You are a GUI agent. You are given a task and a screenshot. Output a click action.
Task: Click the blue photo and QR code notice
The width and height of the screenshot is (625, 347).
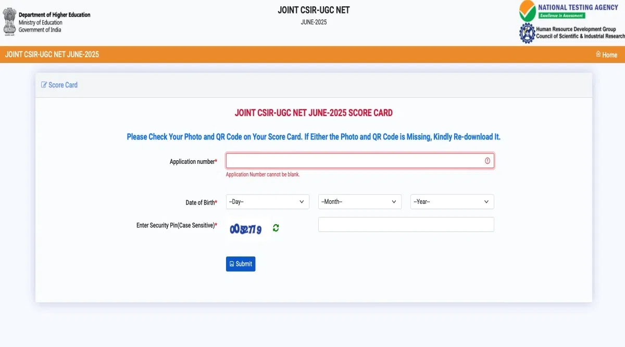[x=314, y=137]
